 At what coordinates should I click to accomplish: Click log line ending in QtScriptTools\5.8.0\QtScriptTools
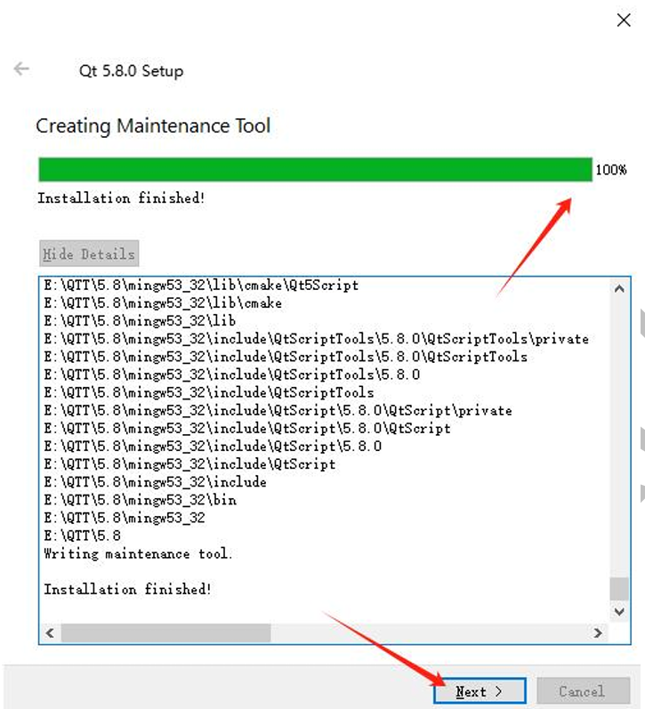point(286,357)
